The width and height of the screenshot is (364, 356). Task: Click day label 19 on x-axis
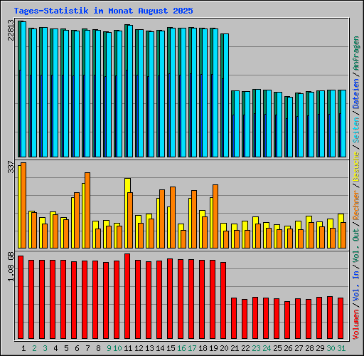(x=213, y=348)
